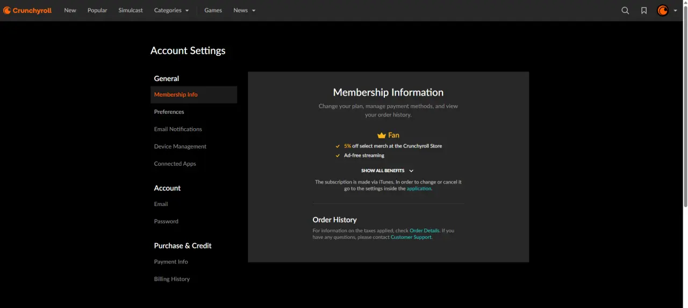Expand the News dropdown
Screen dimensions: 688x308
pyautogui.click(x=245, y=10)
